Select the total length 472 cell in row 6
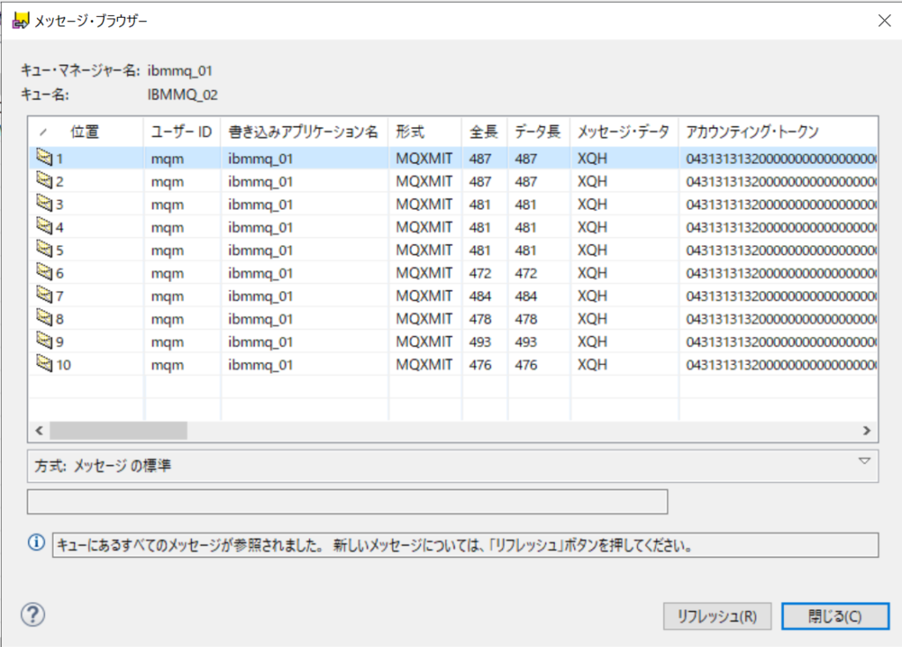This screenshot has height=647, width=902. click(x=480, y=273)
